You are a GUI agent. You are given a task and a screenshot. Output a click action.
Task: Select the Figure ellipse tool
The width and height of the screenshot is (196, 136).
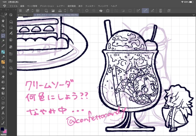[3, 98]
